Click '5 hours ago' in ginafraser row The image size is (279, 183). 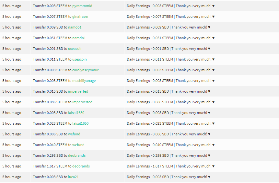[12, 17]
